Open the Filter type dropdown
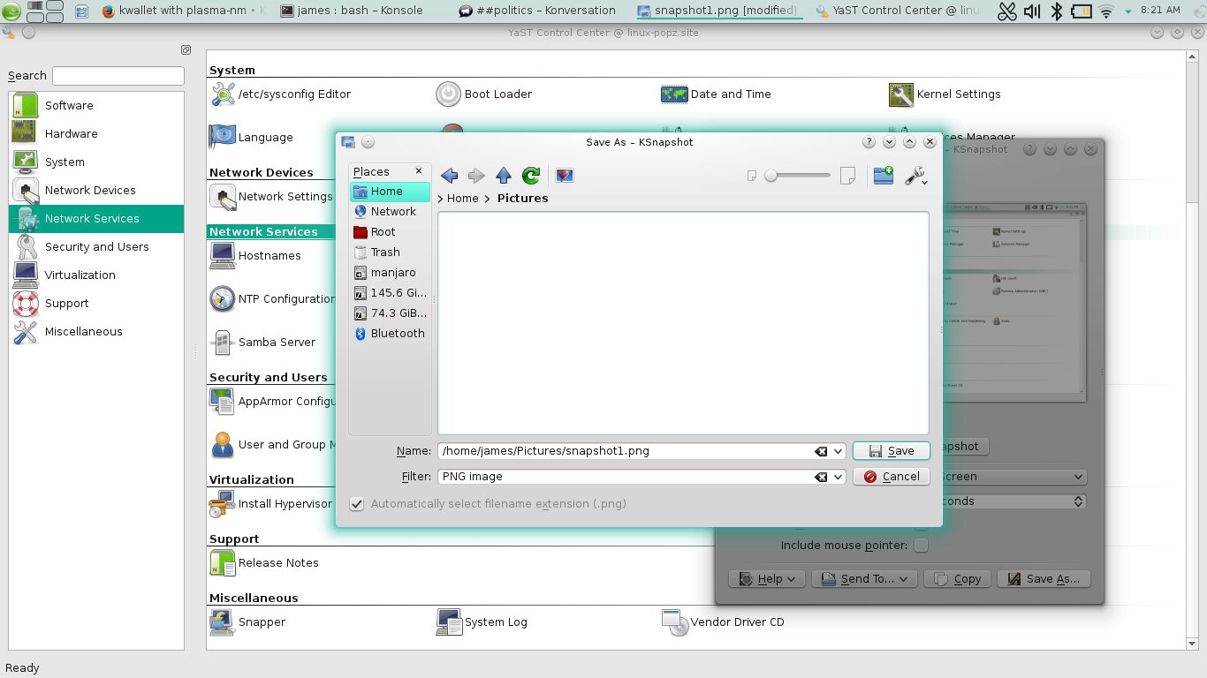Screen dimensions: 1207x678 click(838, 477)
